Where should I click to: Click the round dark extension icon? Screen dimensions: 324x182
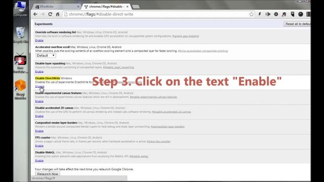point(301,14)
